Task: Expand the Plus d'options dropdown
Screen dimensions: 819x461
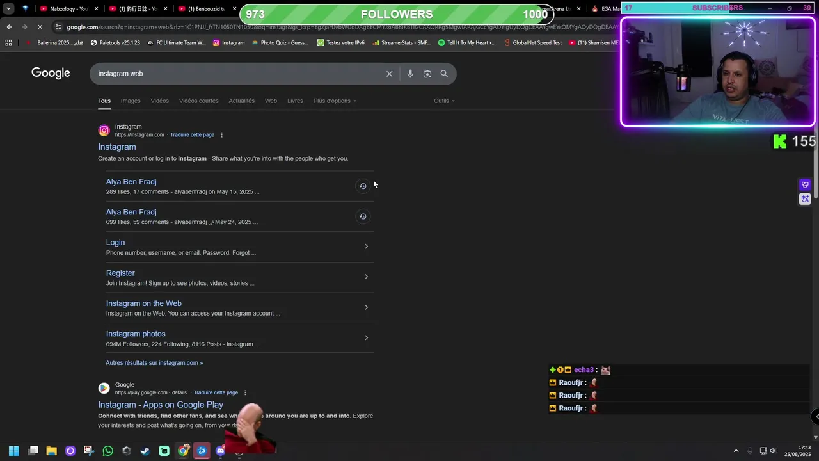Action: [335, 101]
